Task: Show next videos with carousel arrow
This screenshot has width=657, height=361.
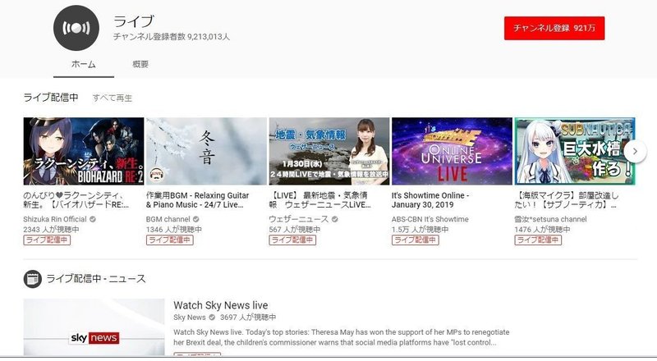Action: (635, 151)
